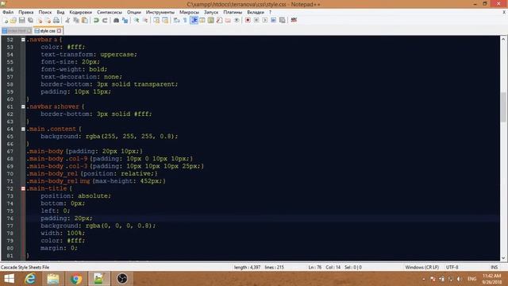Switch to the inactive first document tab
This screenshot has width=508, height=286.
point(16,31)
